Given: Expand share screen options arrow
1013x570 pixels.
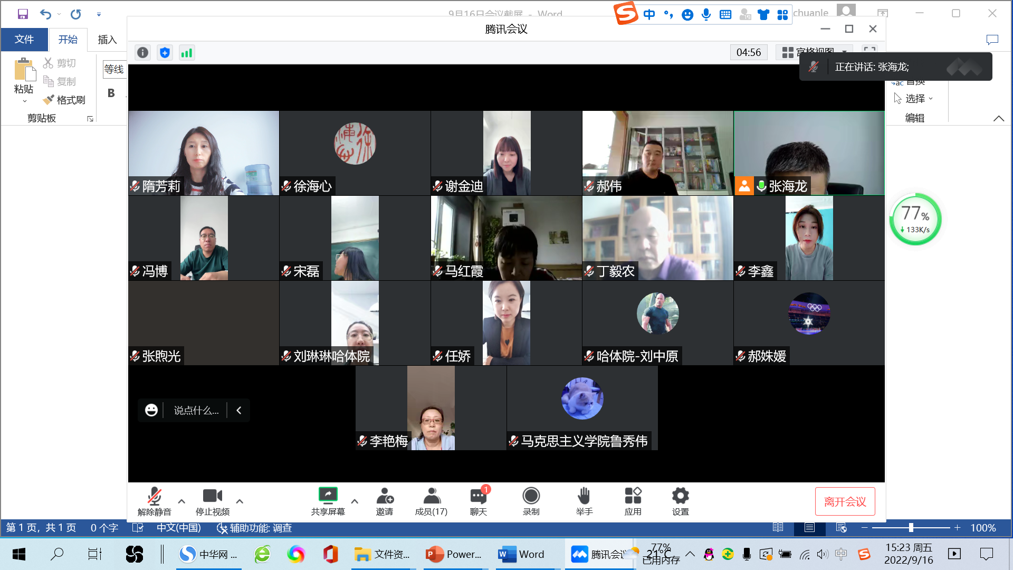Looking at the screenshot, I should point(355,501).
